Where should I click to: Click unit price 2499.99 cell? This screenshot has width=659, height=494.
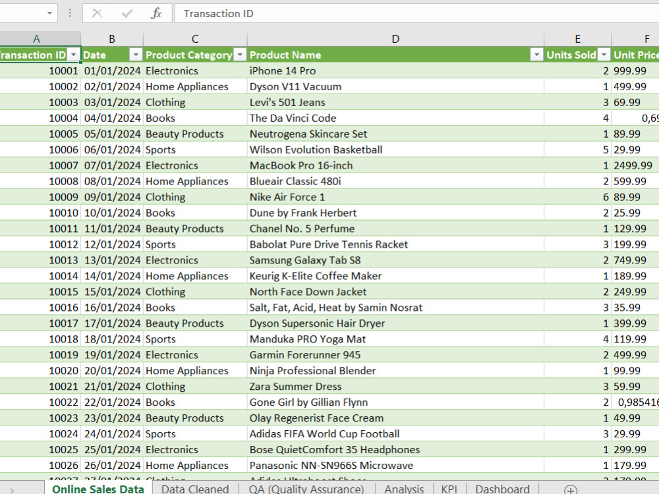[635, 165]
